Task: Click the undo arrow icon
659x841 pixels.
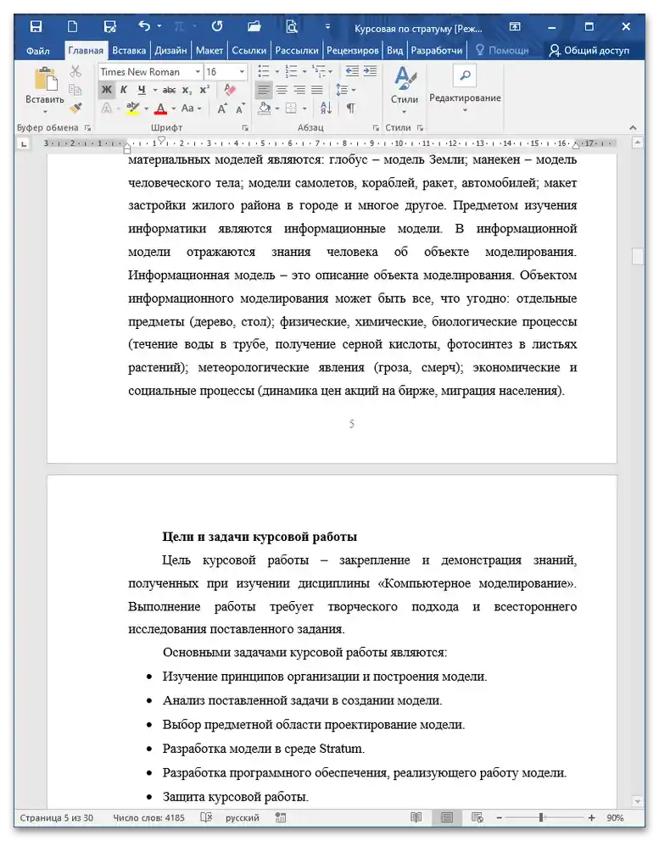Action: tap(144, 25)
